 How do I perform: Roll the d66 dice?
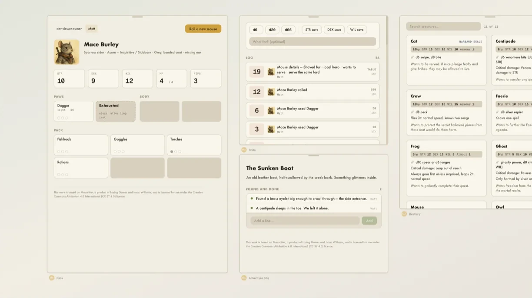coord(288,30)
